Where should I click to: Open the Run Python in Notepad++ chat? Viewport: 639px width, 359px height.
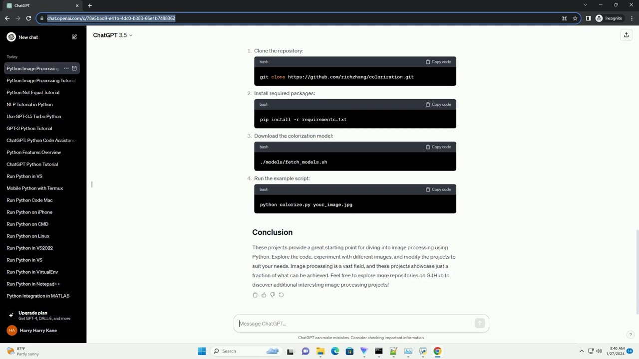[42, 284]
